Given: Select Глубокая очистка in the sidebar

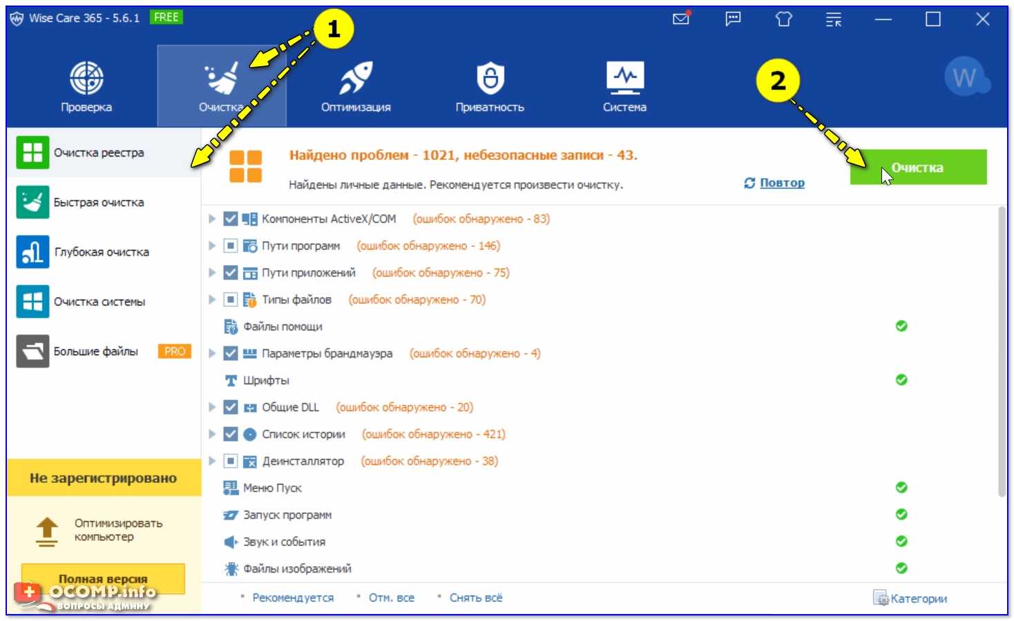Looking at the screenshot, I should [x=104, y=252].
